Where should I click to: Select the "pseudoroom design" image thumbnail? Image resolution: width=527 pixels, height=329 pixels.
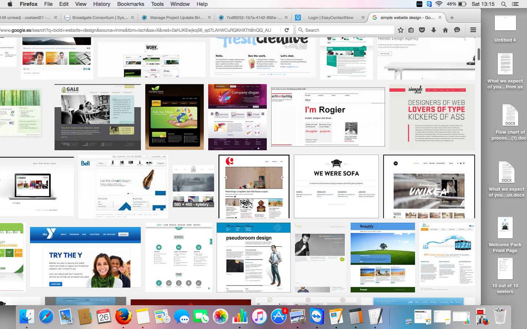[x=254, y=257]
